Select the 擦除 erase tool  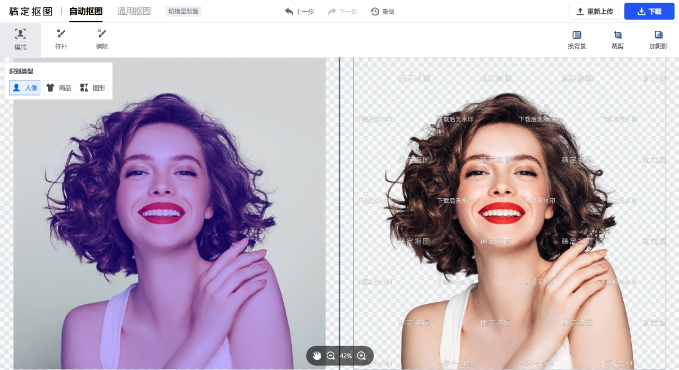[x=102, y=40]
